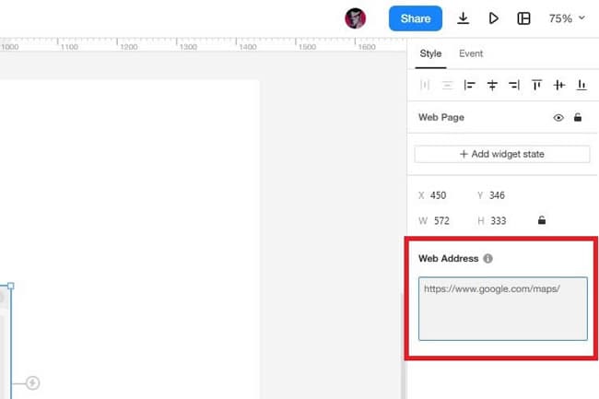Click distribute horizontally icon
Screen dimensions: 599x399
click(425, 85)
